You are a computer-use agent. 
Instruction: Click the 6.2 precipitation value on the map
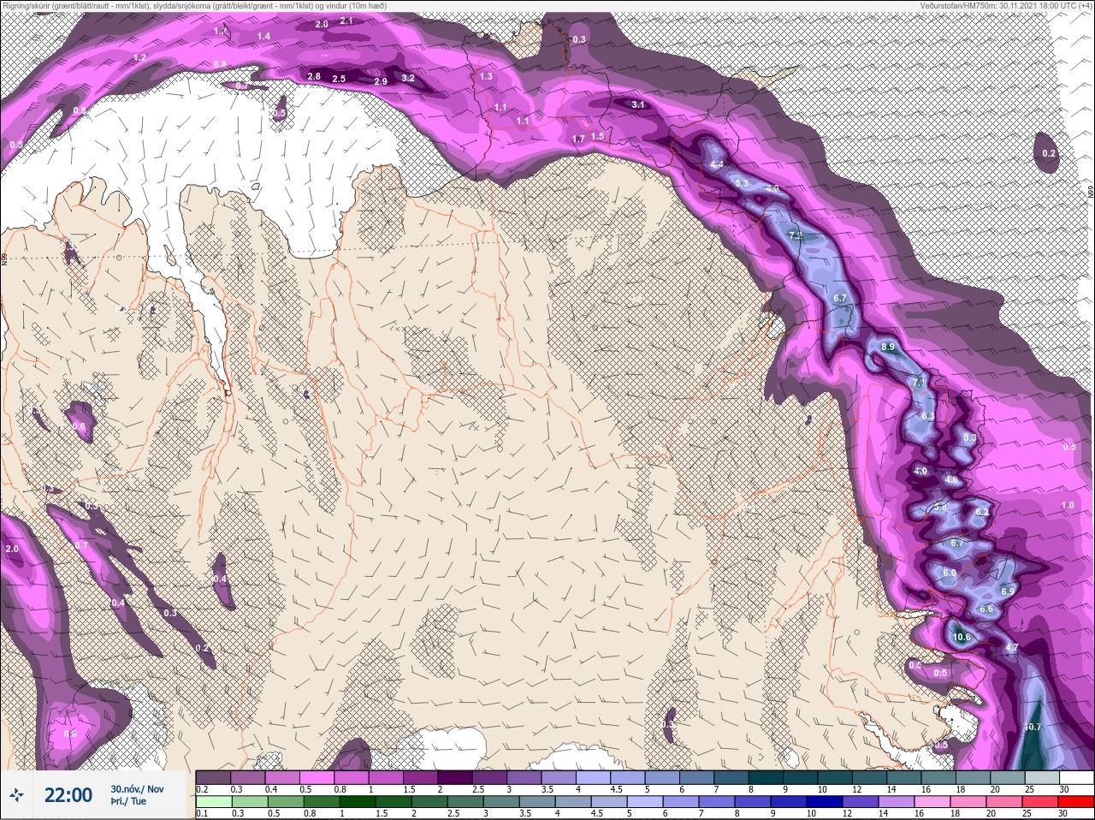(981, 512)
